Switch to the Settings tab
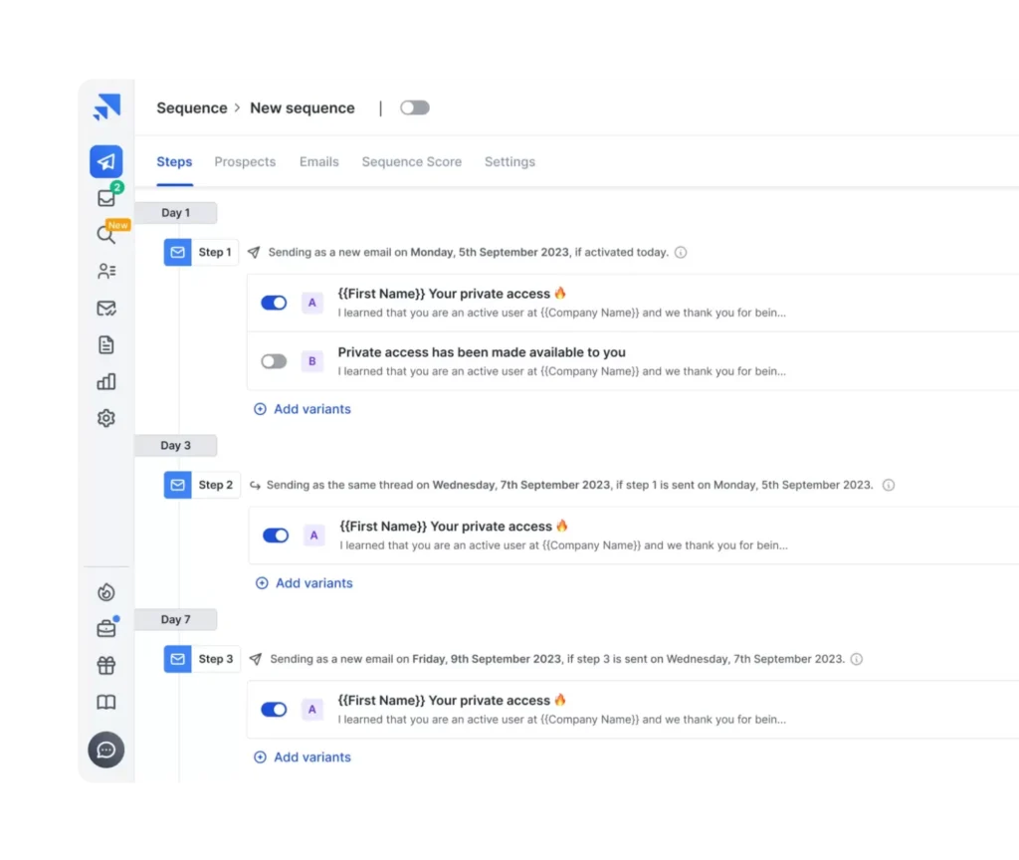Image resolution: width=1019 pixels, height=860 pixels. point(509,162)
